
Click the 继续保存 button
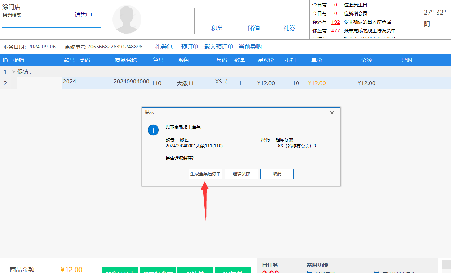241,174
